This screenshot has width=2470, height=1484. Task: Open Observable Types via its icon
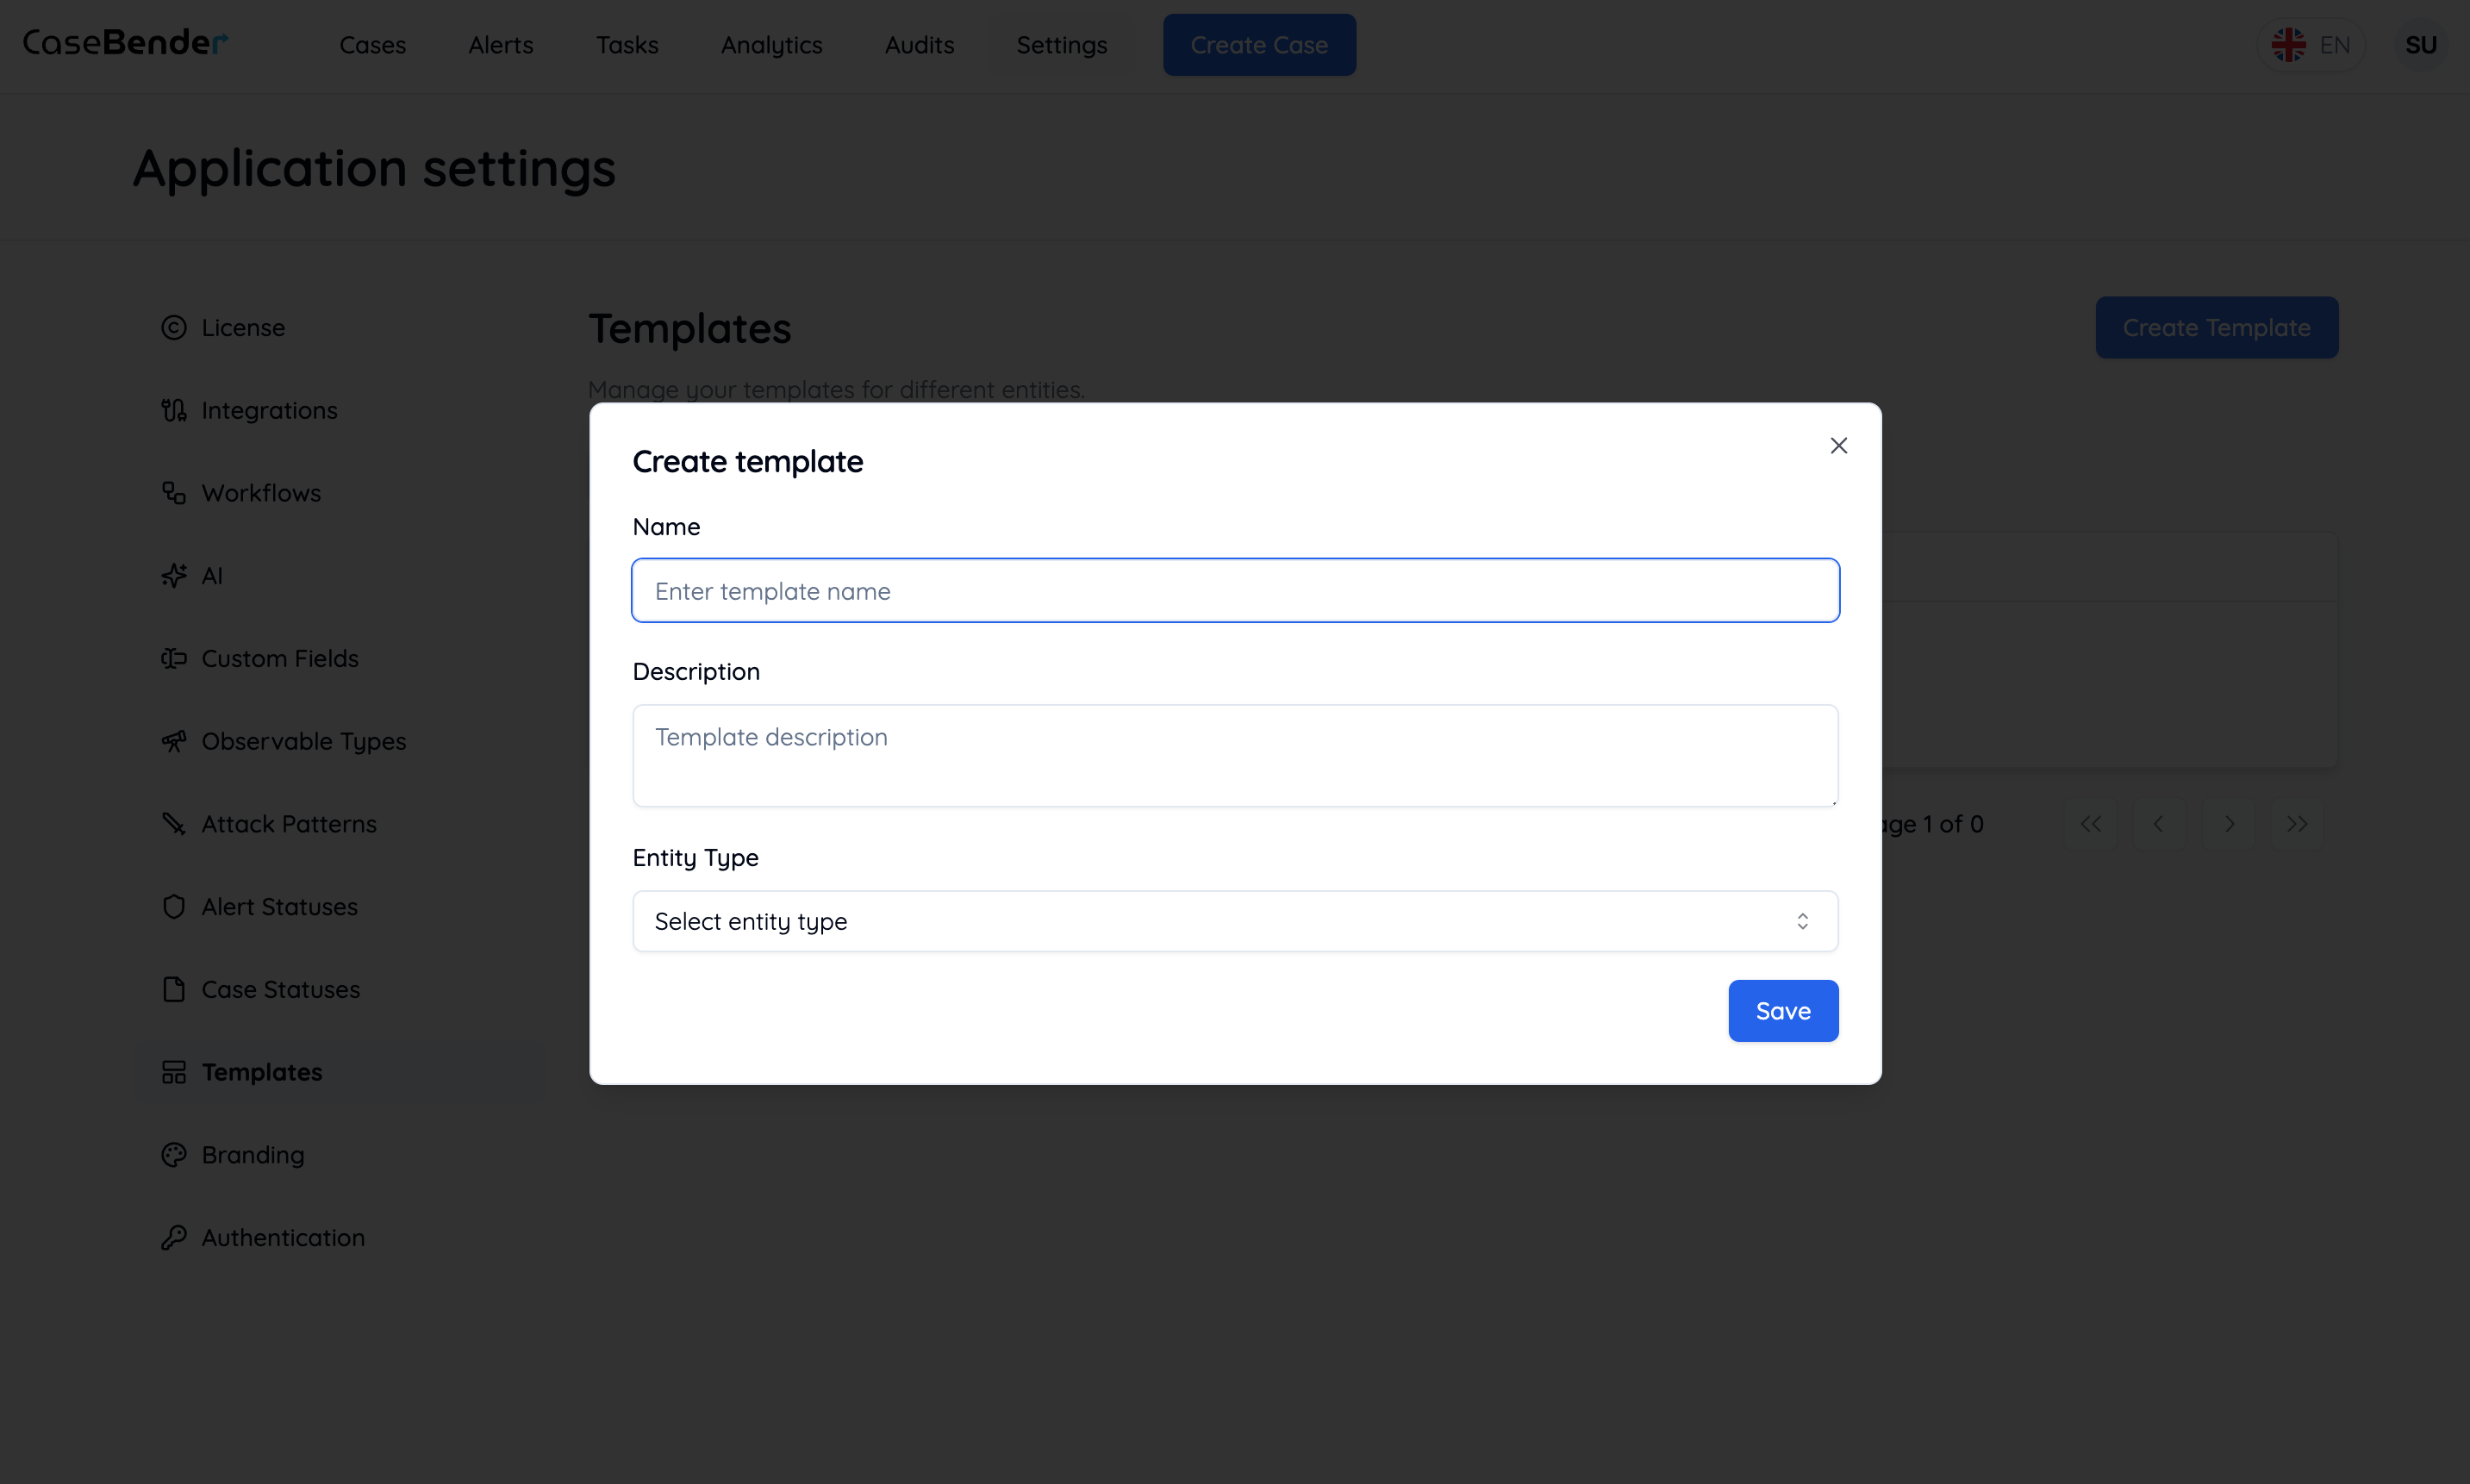174,741
